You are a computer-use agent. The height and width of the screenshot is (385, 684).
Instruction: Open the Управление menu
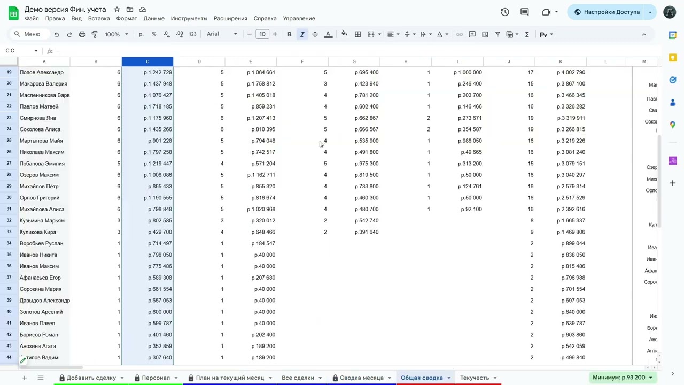(x=299, y=19)
